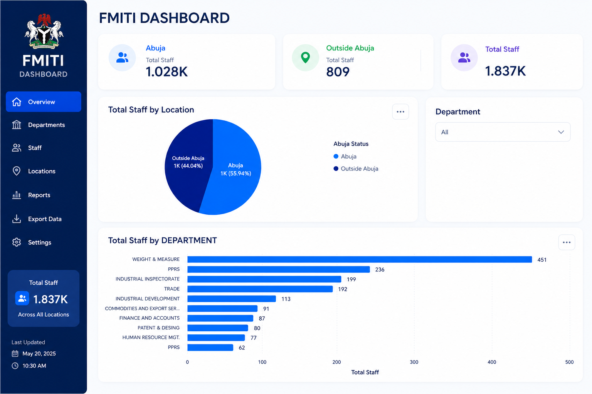Open Settings from the sidebar

[x=44, y=242]
